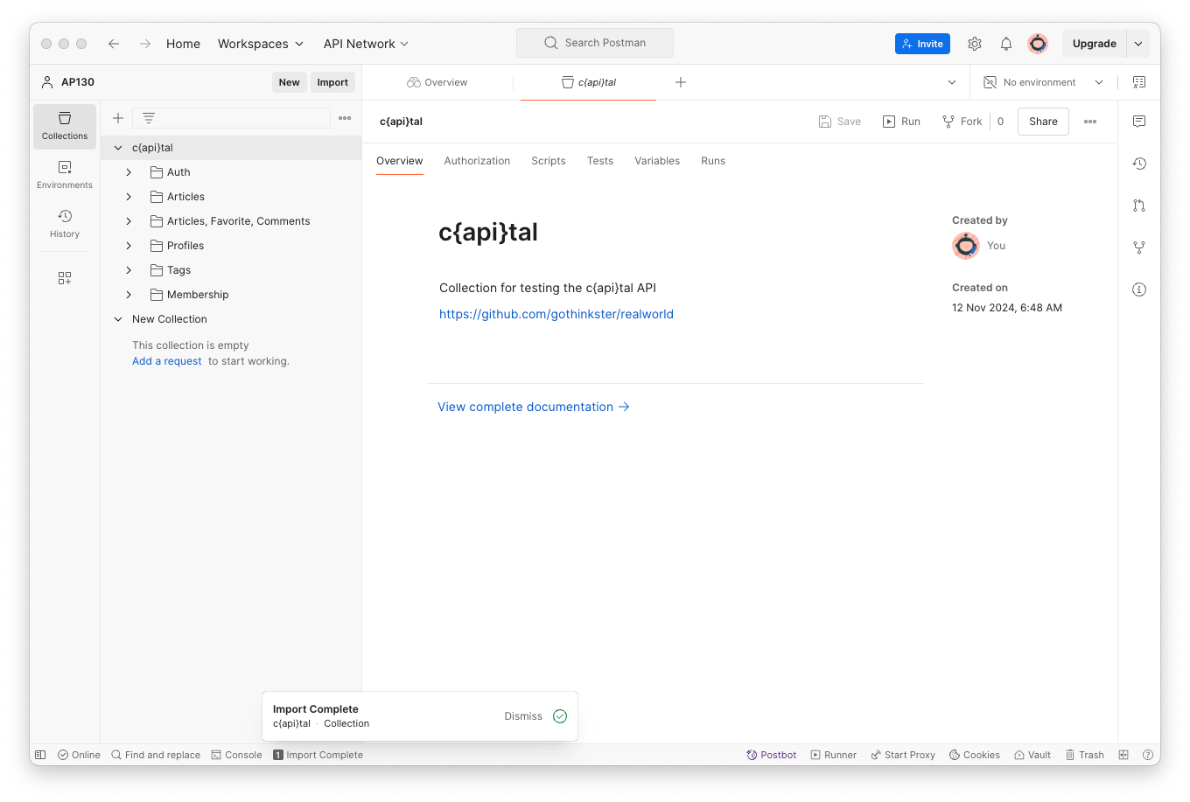Click the Postbot status bar button
1190x802 pixels.
pyautogui.click(x=771, y=755)
